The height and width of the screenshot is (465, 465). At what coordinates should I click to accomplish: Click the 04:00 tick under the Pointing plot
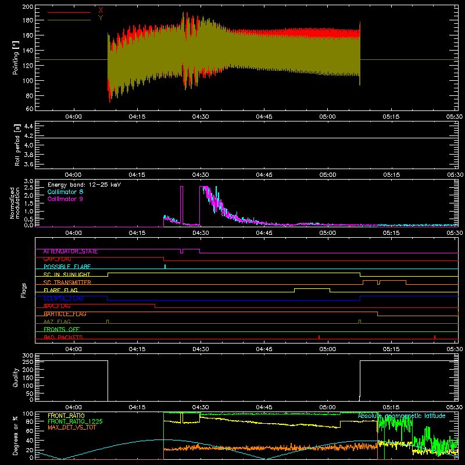click(x=73, y=117)
